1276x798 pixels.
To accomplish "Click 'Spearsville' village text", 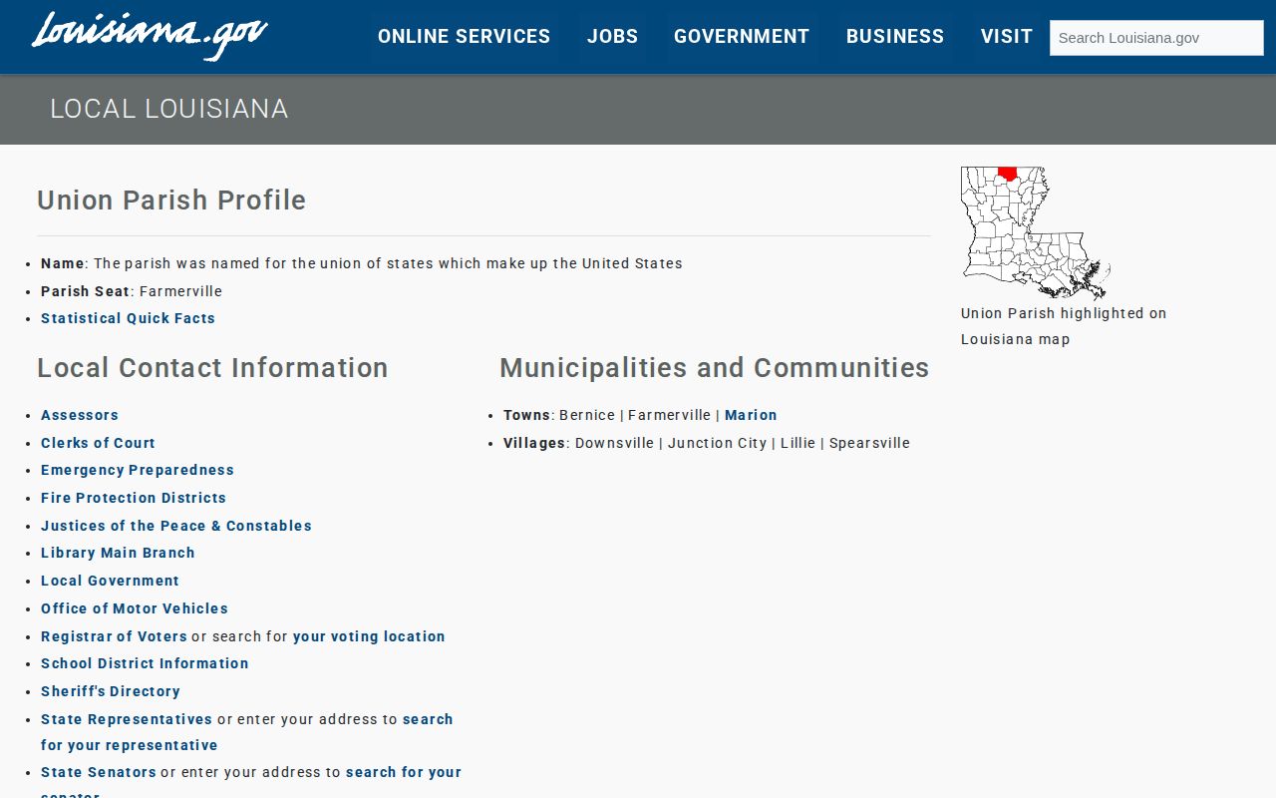I will [x=869, y=443].
